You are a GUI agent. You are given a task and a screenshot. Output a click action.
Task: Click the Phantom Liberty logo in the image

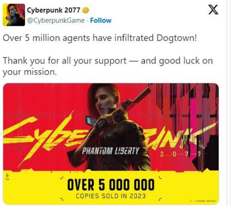point(110,151)
